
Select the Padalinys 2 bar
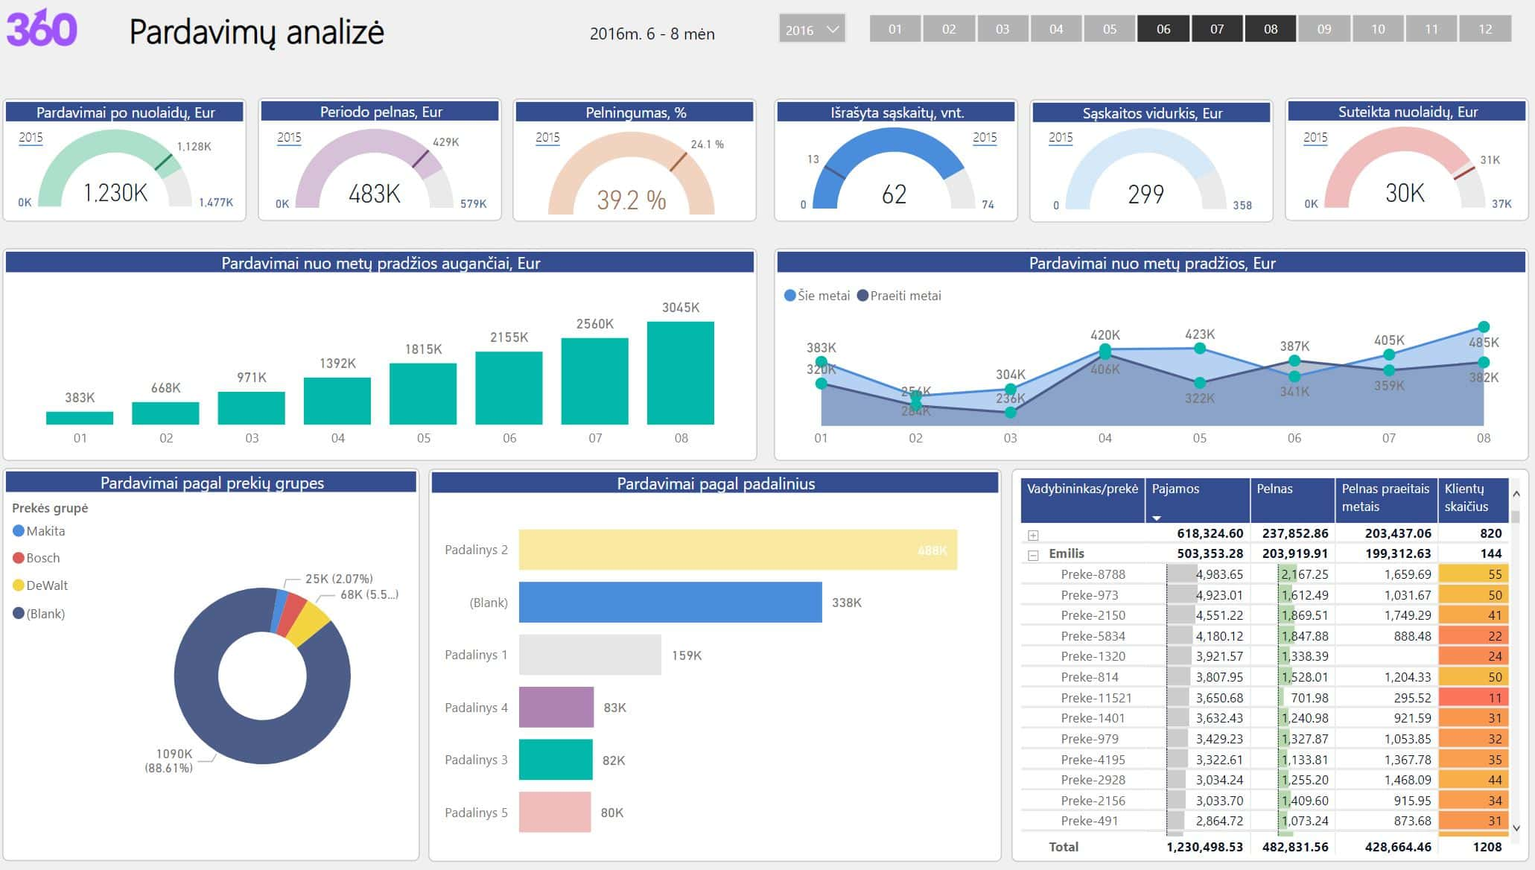737,550
